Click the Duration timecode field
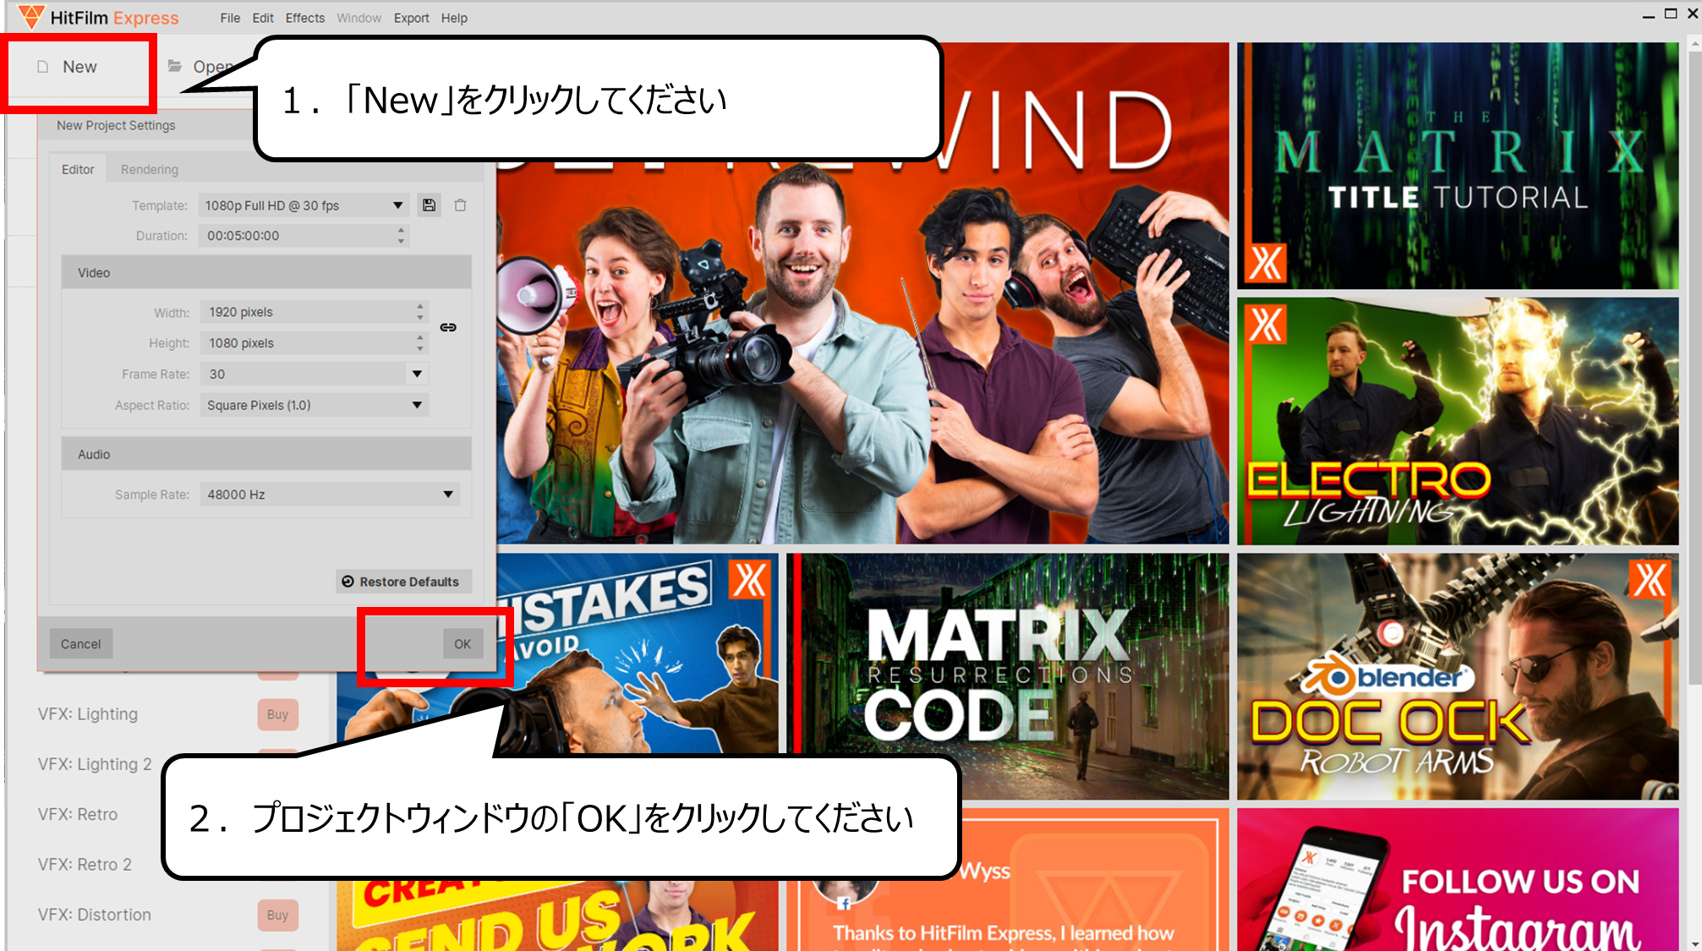Image resolution: width=1702 pixels, height=951 pixels. pyautogui.click(x=298, y=236)
